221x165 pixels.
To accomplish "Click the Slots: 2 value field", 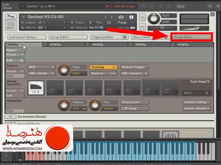I will [196, 93].
